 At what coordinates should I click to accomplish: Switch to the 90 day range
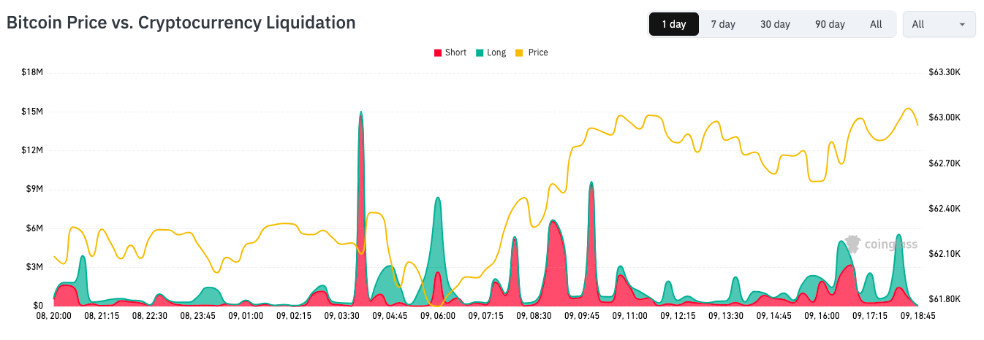[830, 24]
